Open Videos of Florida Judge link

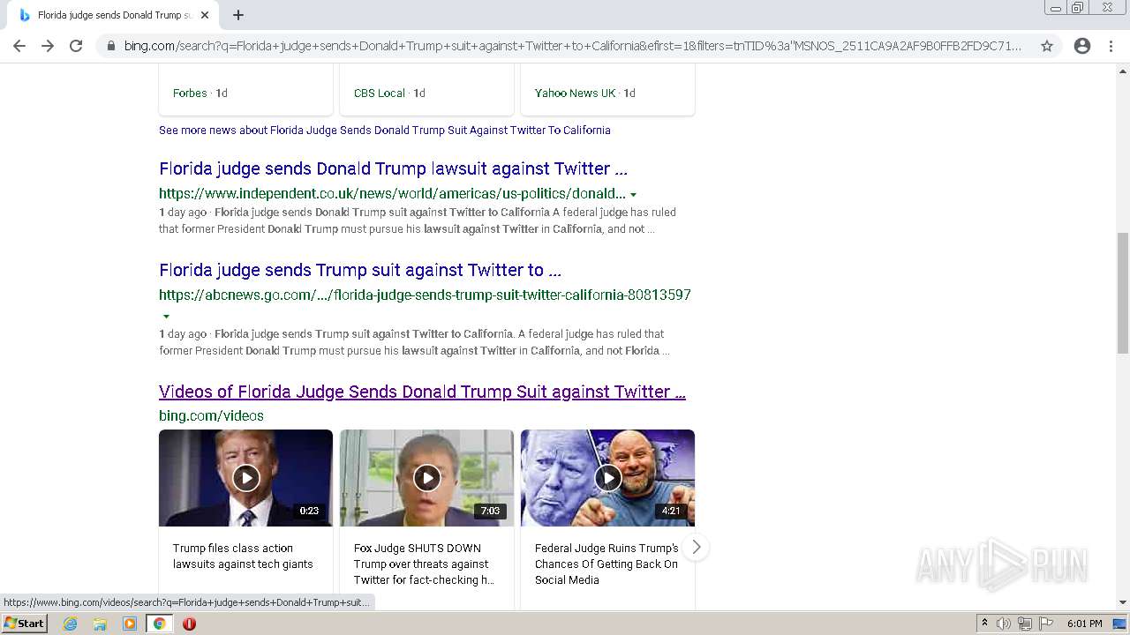point(422,392)
